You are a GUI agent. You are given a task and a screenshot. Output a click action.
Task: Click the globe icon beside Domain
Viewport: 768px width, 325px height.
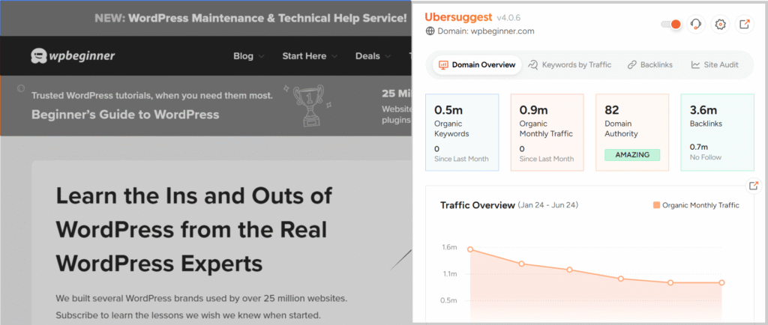[430, 31]
